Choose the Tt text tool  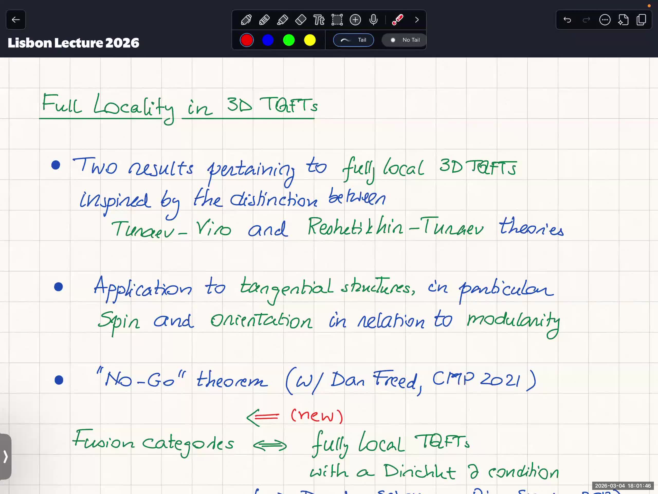click(319, 20)
